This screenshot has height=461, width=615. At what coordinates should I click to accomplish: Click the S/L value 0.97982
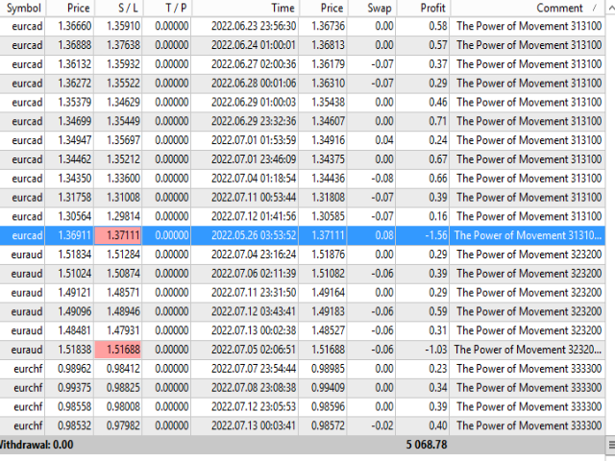point(123,425)
